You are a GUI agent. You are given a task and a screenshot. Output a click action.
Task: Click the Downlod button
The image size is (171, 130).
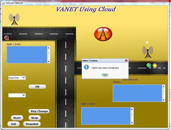click(32, 124)
